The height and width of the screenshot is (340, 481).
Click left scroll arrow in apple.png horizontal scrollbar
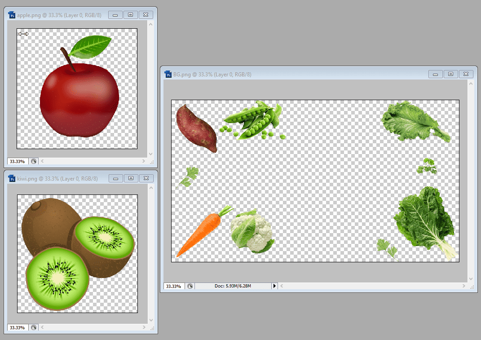(x=43, y=161)
